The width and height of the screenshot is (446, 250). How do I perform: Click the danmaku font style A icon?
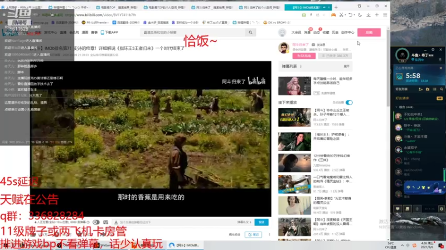tap(116, 222)
